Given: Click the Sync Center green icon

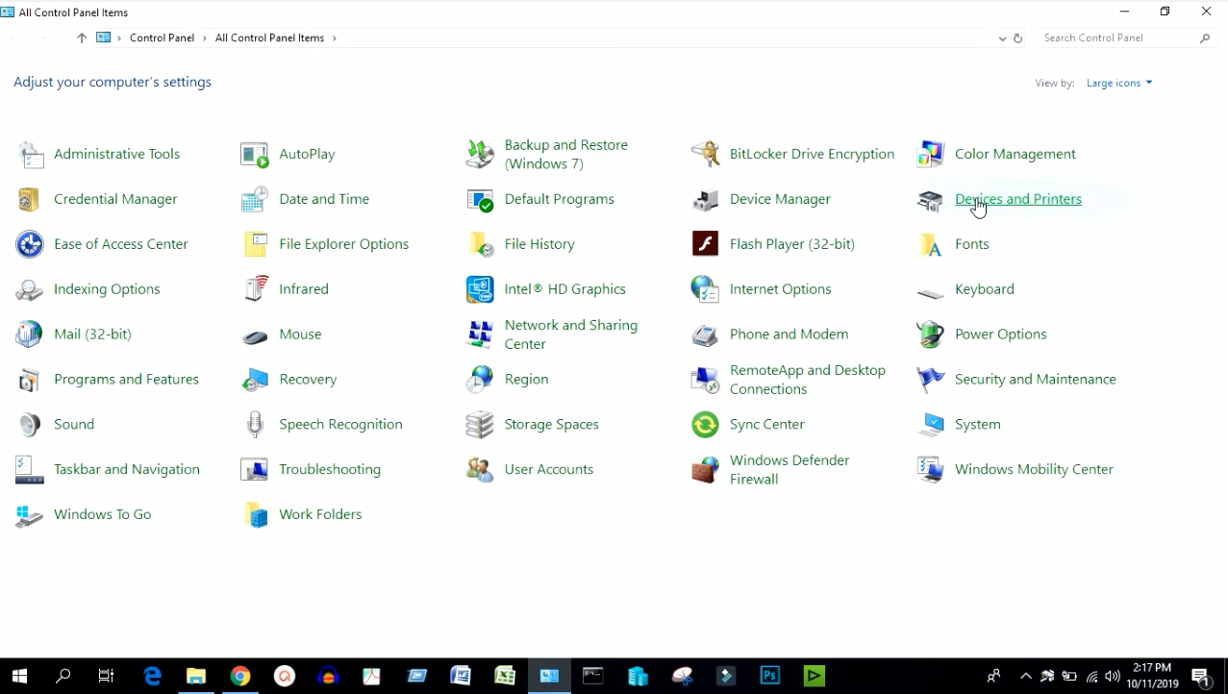Looking at the screenshot, I should click(x=705, y=425).
